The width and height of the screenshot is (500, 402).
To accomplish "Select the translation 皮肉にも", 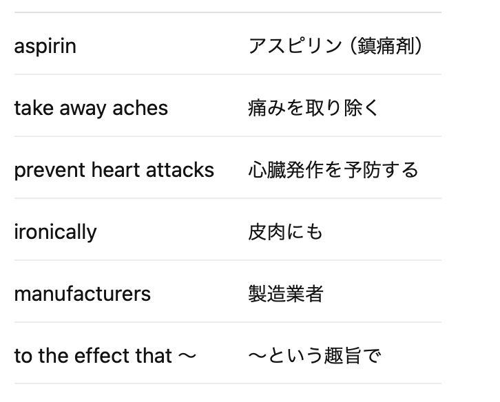I will coord(285,232).
